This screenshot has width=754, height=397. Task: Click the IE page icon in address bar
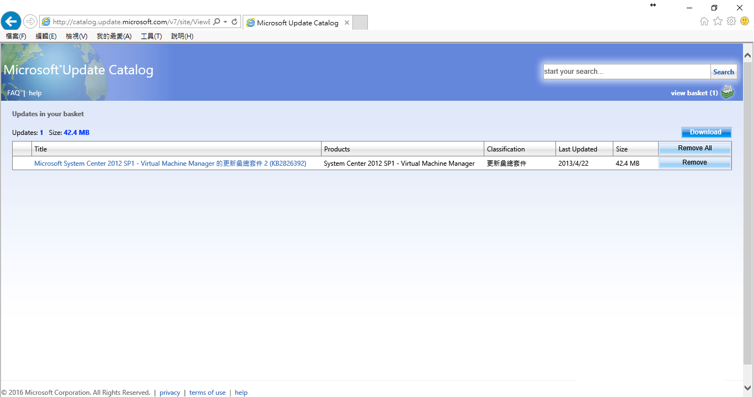pos(46,22)
